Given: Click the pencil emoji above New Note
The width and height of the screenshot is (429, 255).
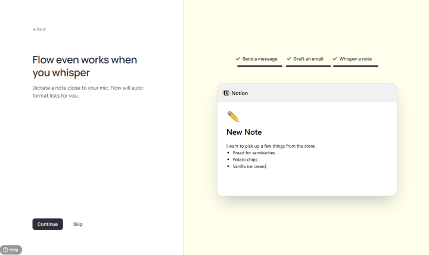Looking at the screenshot, I should [233, 116].
